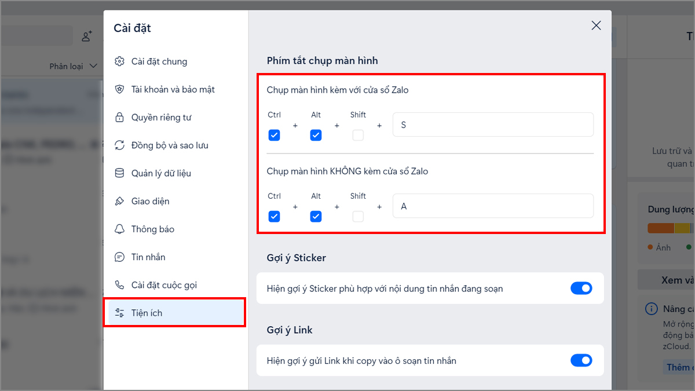The image size is (695, 391).
Task: Turn off the Link suggestion toggle
Action: [581, 360]
